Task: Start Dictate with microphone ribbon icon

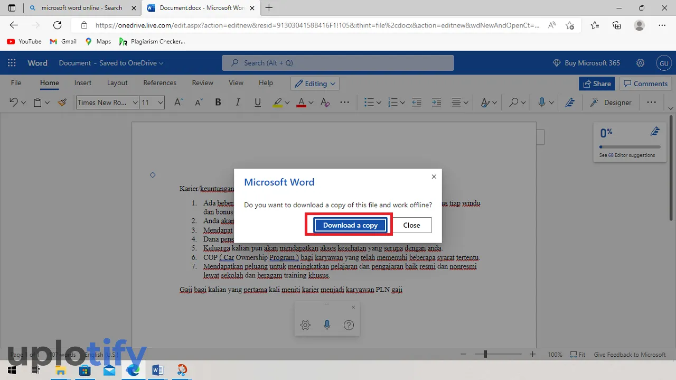Action: click(541, 103)
